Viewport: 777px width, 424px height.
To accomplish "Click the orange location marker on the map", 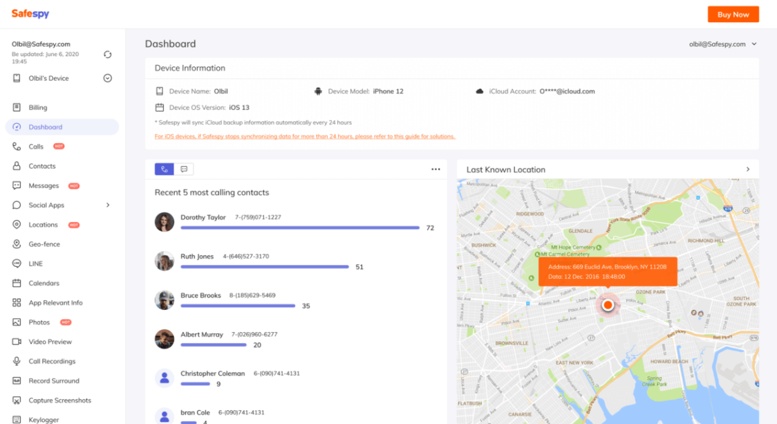I will [608, 305].
